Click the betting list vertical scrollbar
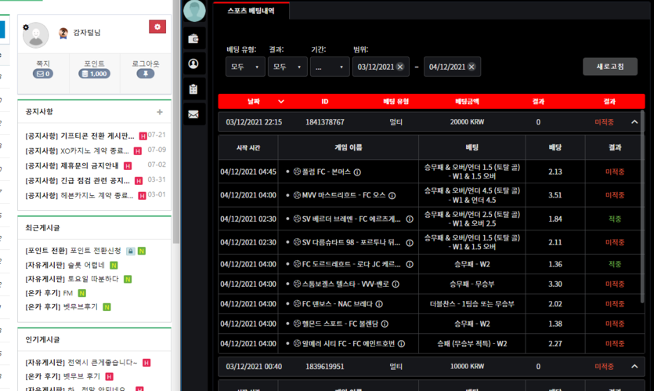The width and height of the screenshot is (654, 391). tap(643, 207)
